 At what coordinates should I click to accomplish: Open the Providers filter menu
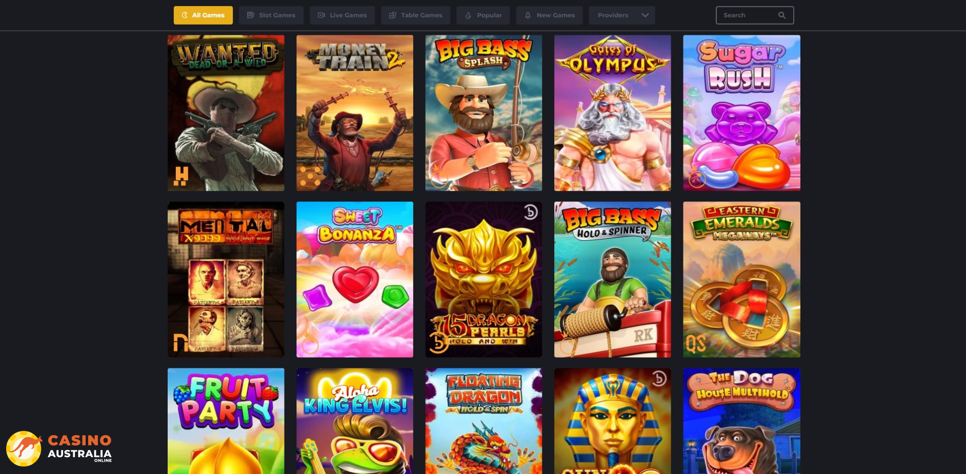click(622, 15)
